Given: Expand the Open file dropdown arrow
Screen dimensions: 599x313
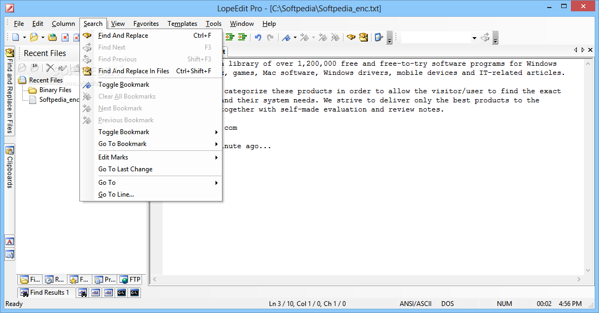Looking at the screenshot, I should click(x=43, y=37).
